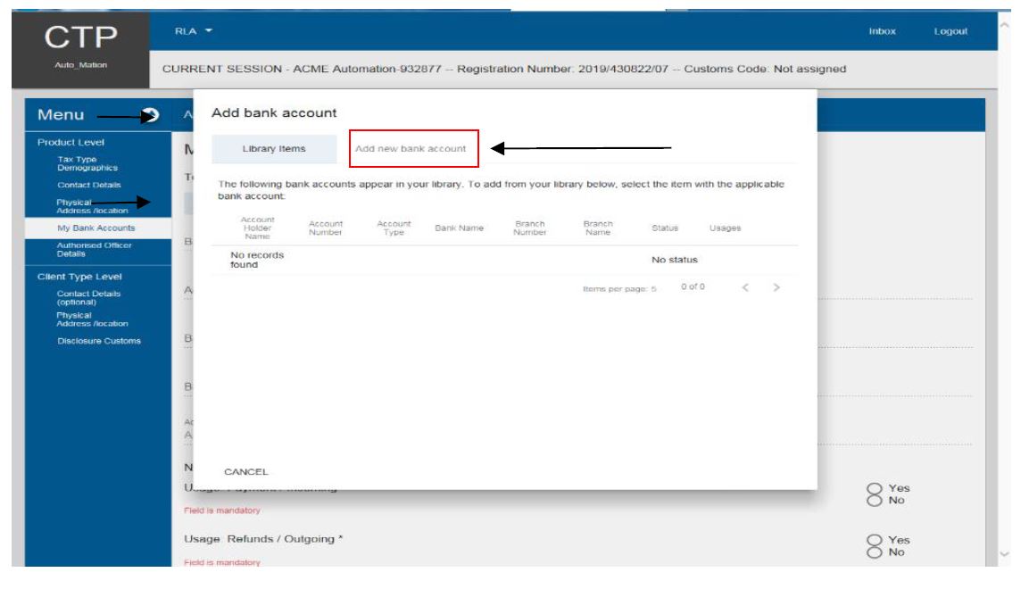Image resolution: width=1029 pixels, height=589 pixels.
Task: Open Disclosure Customs menu item
Action: (x=98, y=341)
